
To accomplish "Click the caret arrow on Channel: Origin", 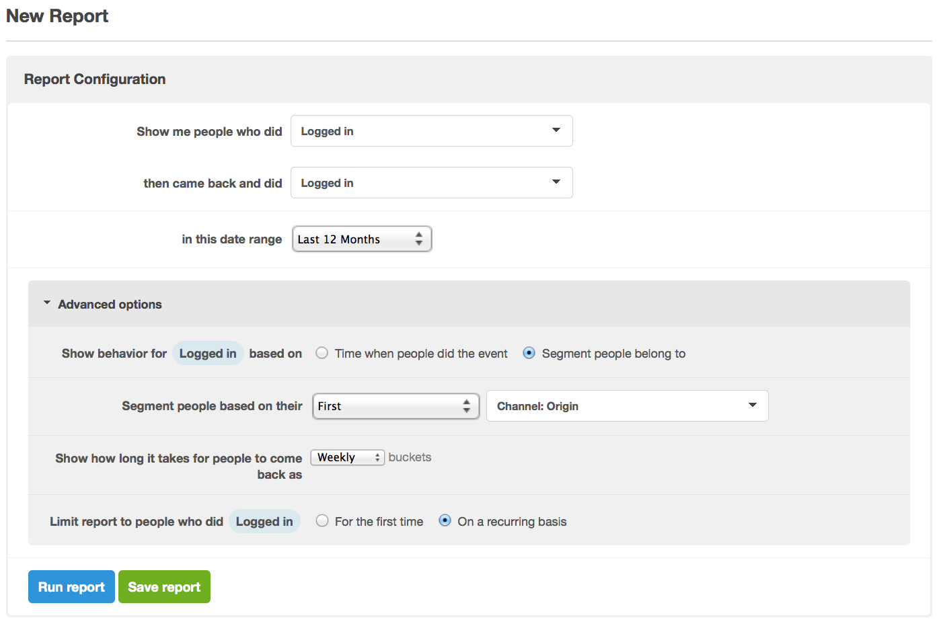I will point(752,405).
